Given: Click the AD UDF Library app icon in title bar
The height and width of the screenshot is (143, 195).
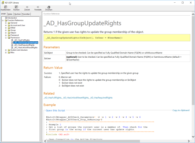Looking at the screenshot, I should [3, 3].
